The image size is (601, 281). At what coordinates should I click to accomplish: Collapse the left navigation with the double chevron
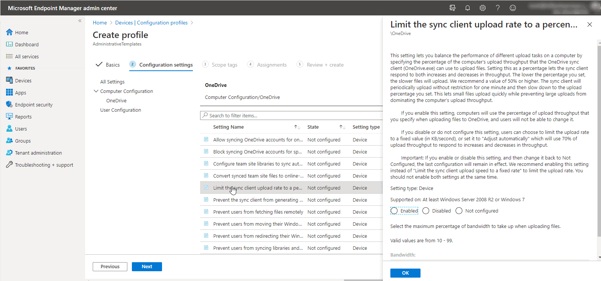[80, 21]
